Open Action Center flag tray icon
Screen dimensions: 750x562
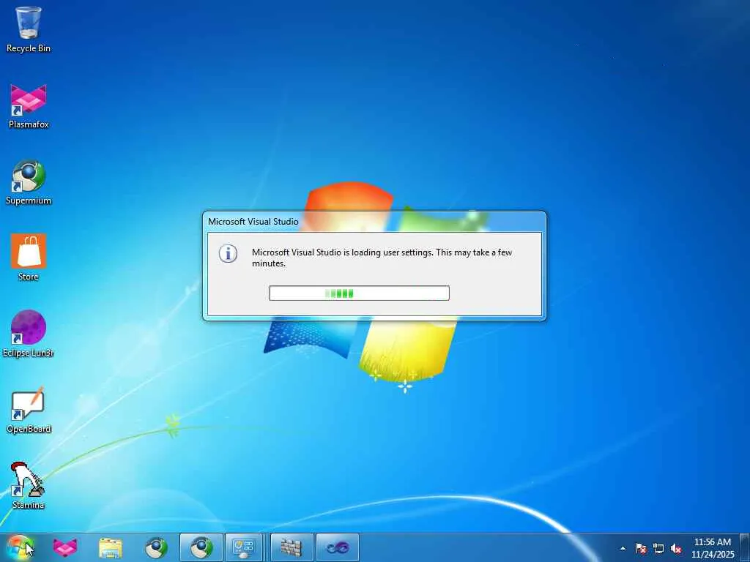pyautogui.click(x=640, y=548)
